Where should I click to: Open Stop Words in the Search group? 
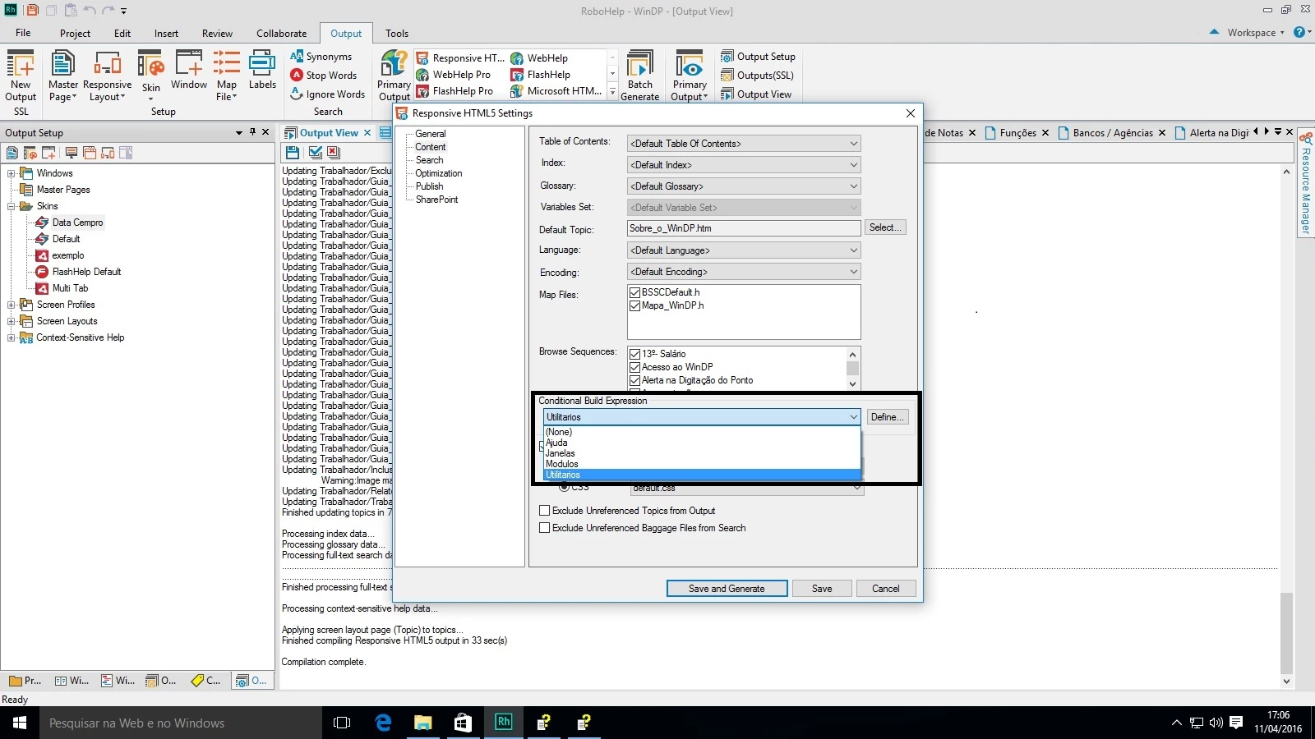tap(324, 76)
